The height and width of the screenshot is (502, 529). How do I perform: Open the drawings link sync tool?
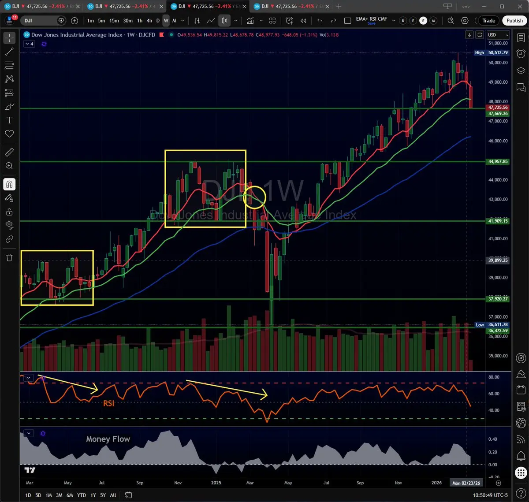coord(9,239)
